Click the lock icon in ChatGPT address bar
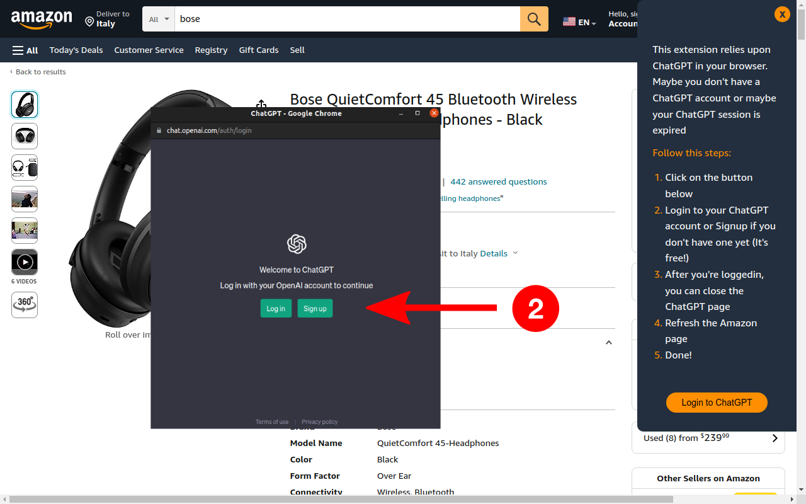 tap(159, 130)
